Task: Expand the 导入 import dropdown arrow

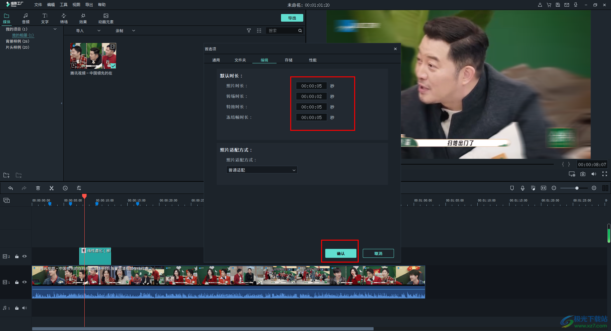Action: click(99, 31)
